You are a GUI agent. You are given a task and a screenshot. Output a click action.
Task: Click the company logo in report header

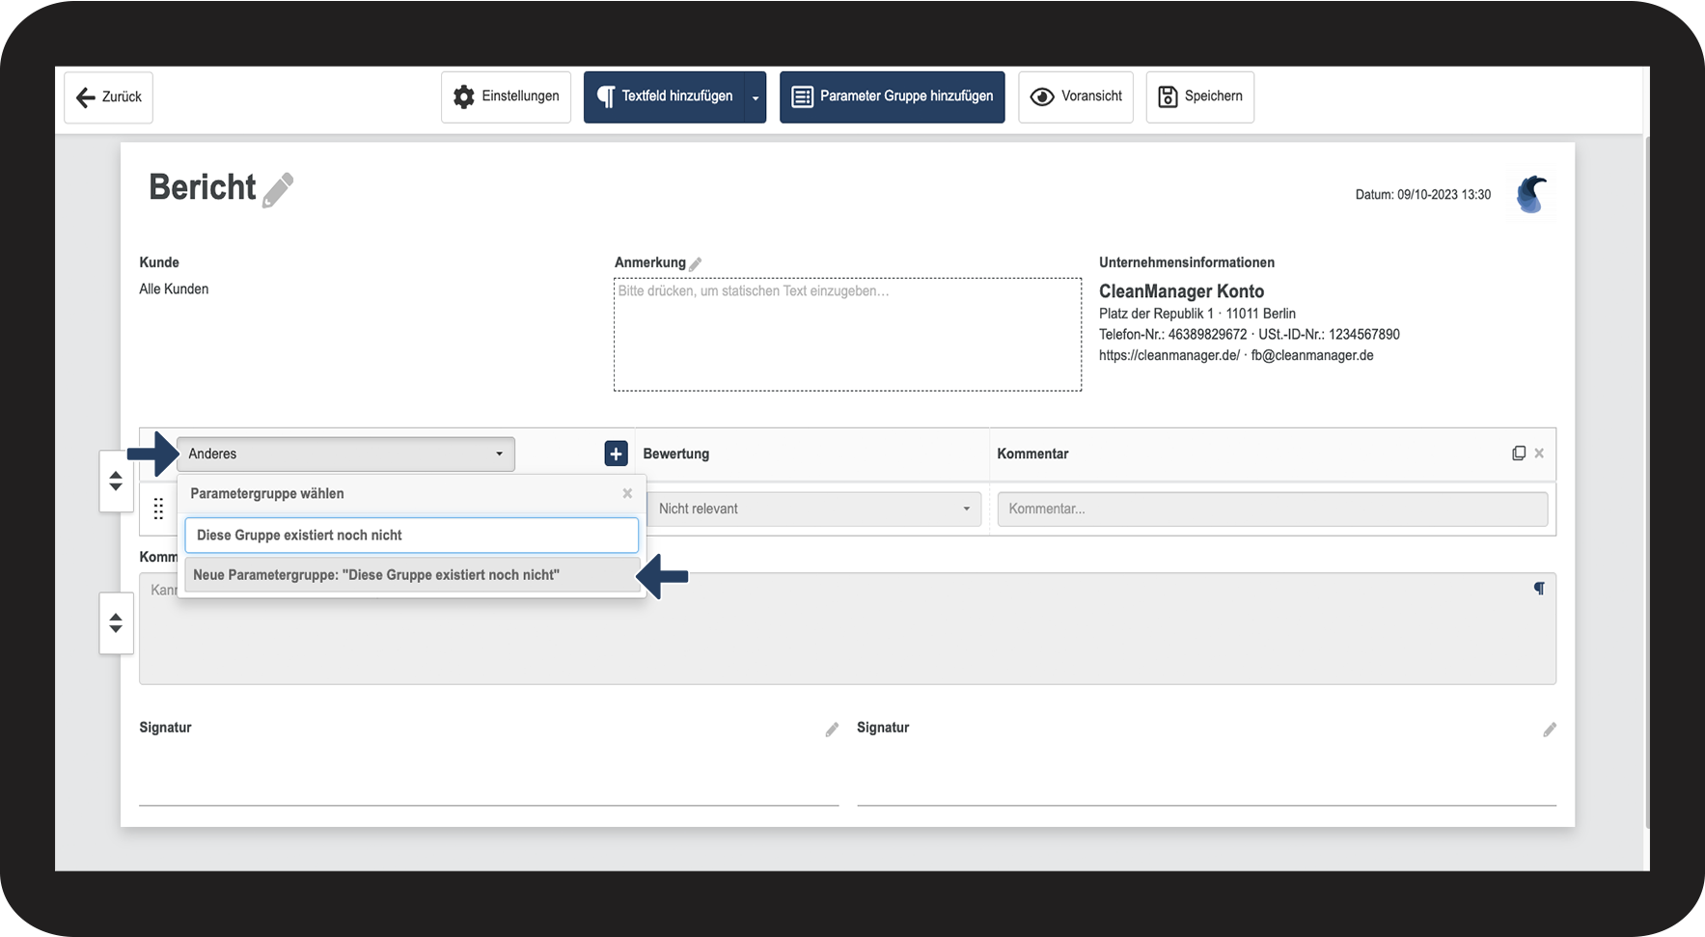coord(1531,194)
